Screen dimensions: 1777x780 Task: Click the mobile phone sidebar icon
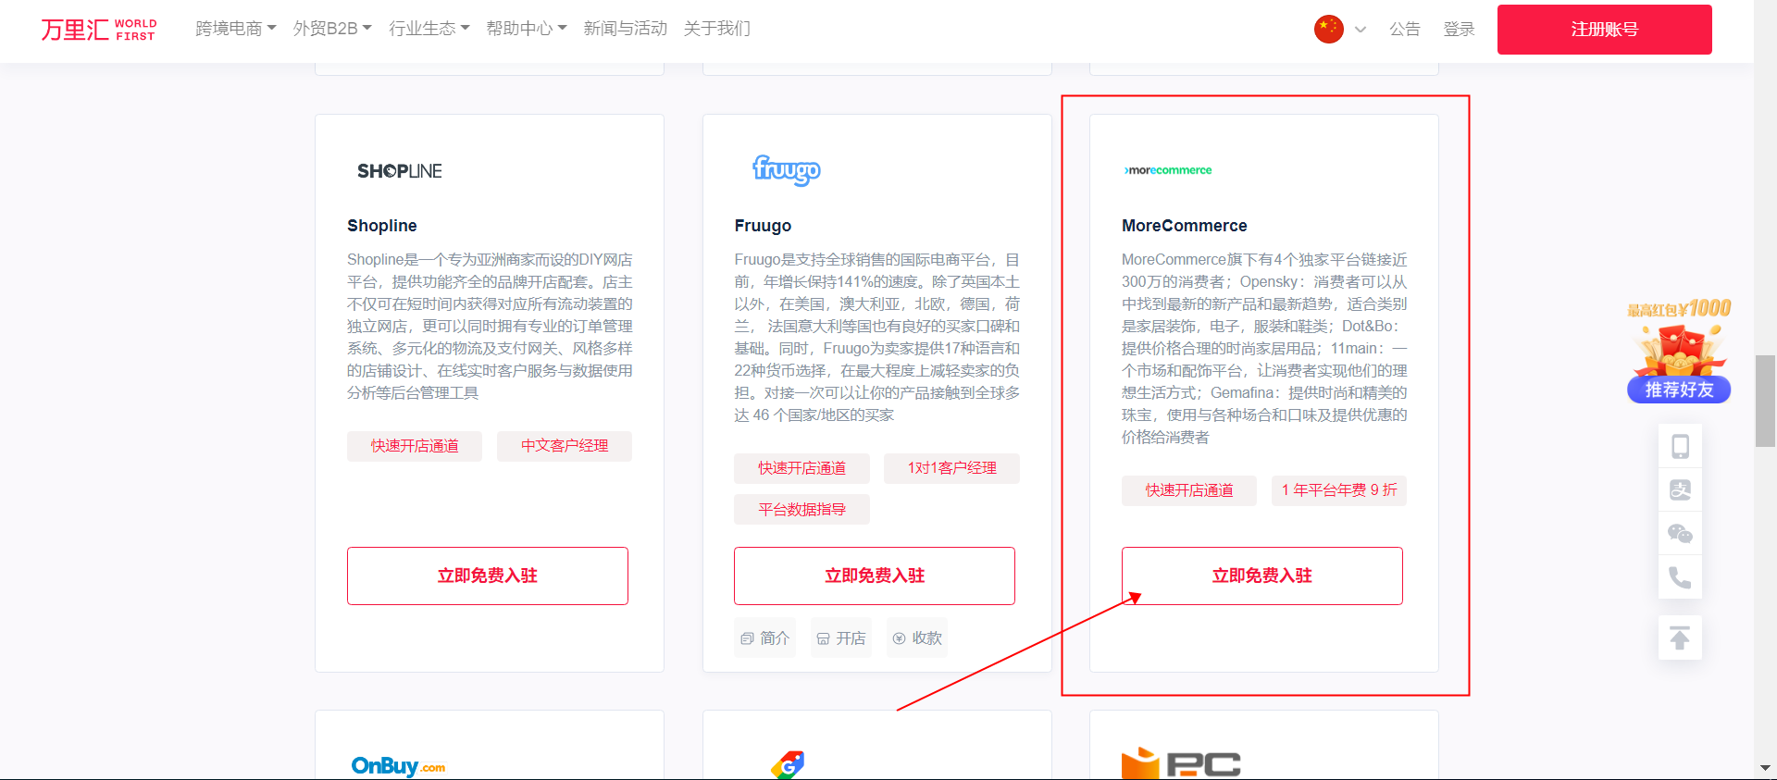[1680, 446]
